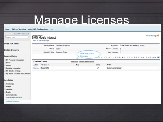
Task: Open the Home tab
Action: (x=7, y=29)
